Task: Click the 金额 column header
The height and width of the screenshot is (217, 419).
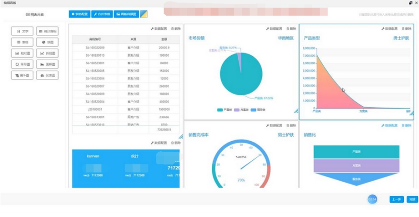Action: tap(164, 39)
